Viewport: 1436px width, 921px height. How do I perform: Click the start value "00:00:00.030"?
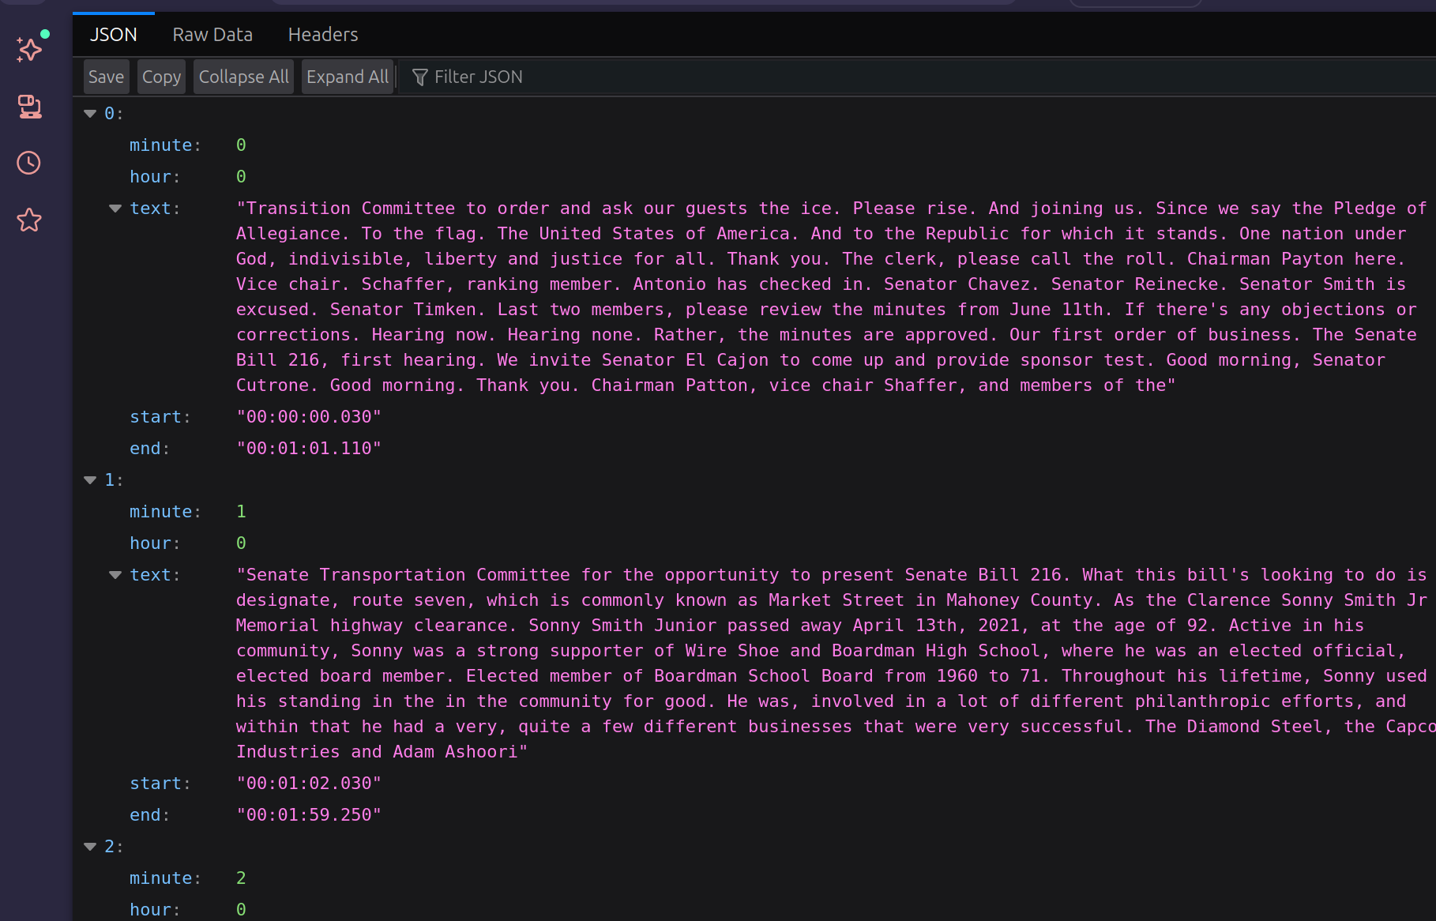pos(309,417)
